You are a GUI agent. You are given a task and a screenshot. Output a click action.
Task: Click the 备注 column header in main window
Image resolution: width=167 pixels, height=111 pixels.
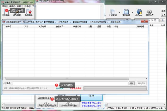pos(151,25)
